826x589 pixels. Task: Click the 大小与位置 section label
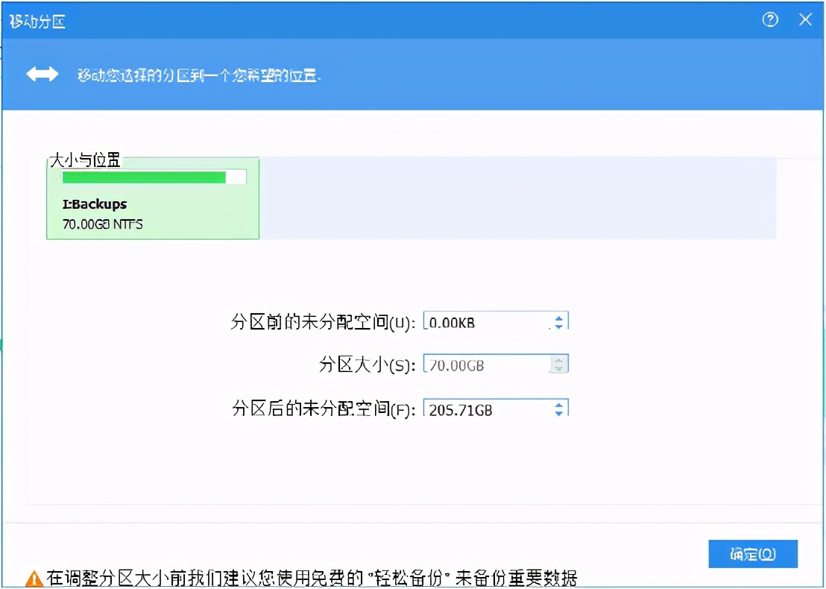84,160
